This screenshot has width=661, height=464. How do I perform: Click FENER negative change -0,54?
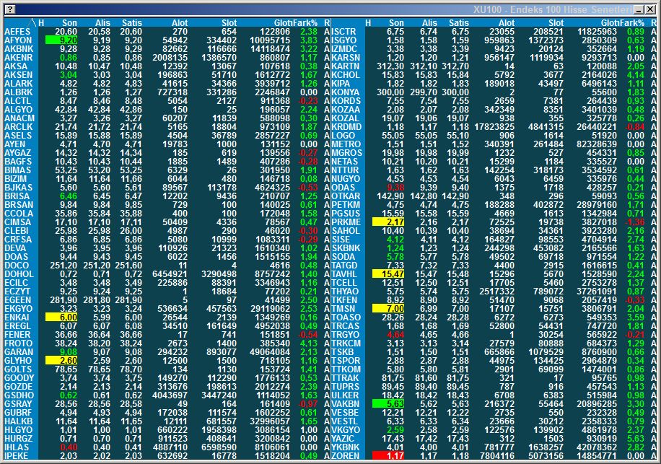click(x=307, y=335)
